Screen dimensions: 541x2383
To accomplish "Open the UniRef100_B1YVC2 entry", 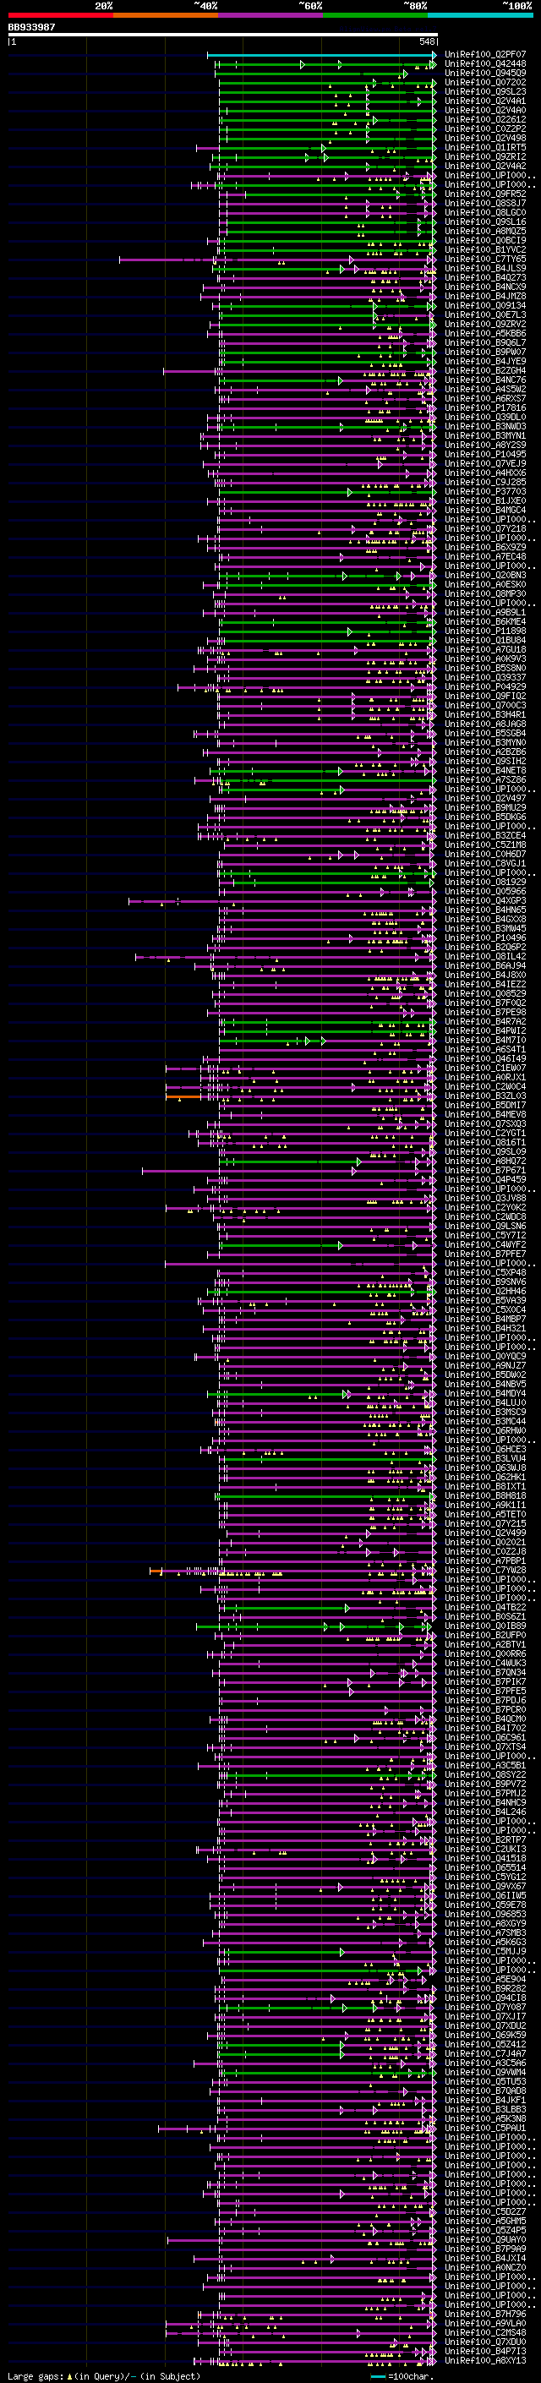I will pos(485,249).
